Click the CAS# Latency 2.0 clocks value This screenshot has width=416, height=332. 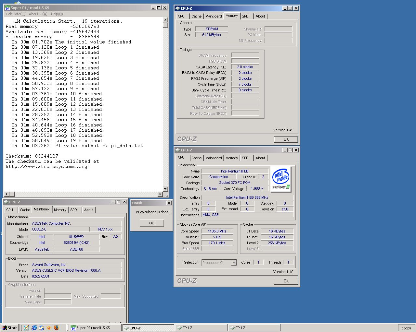tap(245, 67)
